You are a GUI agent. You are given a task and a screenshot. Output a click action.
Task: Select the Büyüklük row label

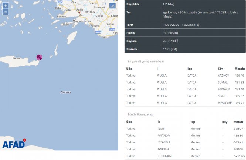tap(133, 4)
